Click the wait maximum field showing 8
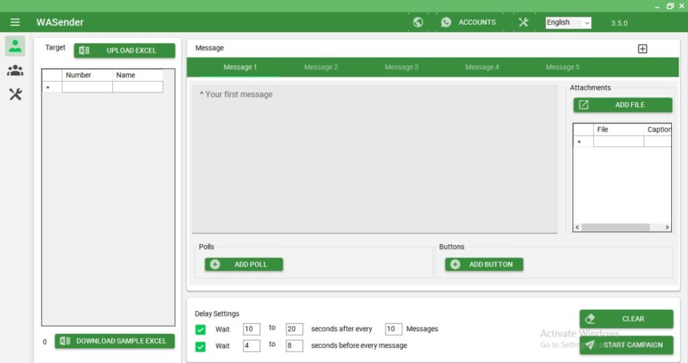 [x=294, y=346]
